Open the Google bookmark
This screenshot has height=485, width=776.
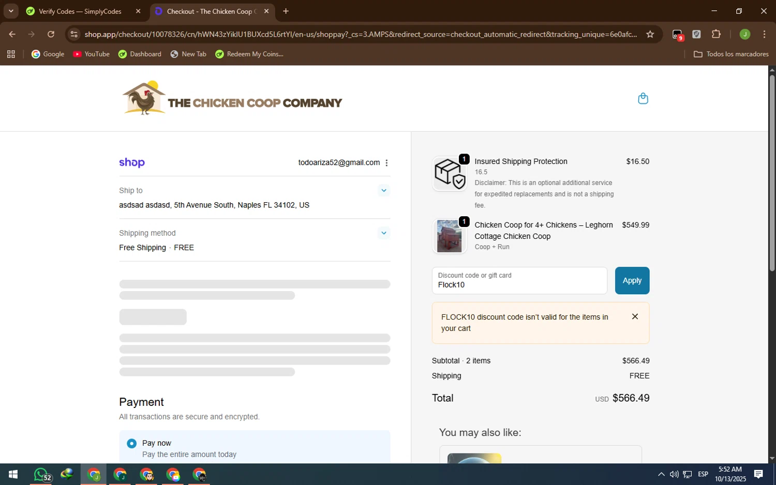pos(48,54)
